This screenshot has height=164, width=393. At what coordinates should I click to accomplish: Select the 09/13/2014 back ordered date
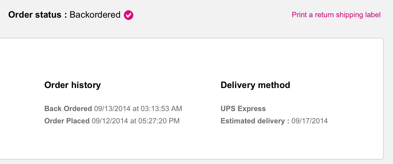pyautogui.click(x=112, y=108)
